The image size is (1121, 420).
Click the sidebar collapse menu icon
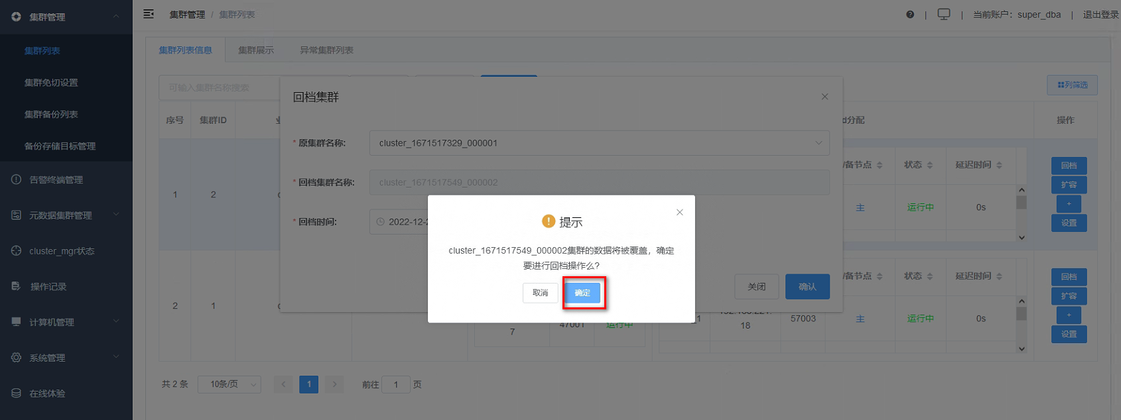[149, 14]
